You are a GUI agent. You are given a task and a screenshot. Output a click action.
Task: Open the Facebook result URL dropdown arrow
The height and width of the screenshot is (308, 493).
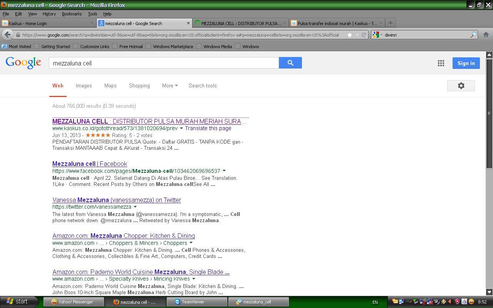(x=224, y=171)
